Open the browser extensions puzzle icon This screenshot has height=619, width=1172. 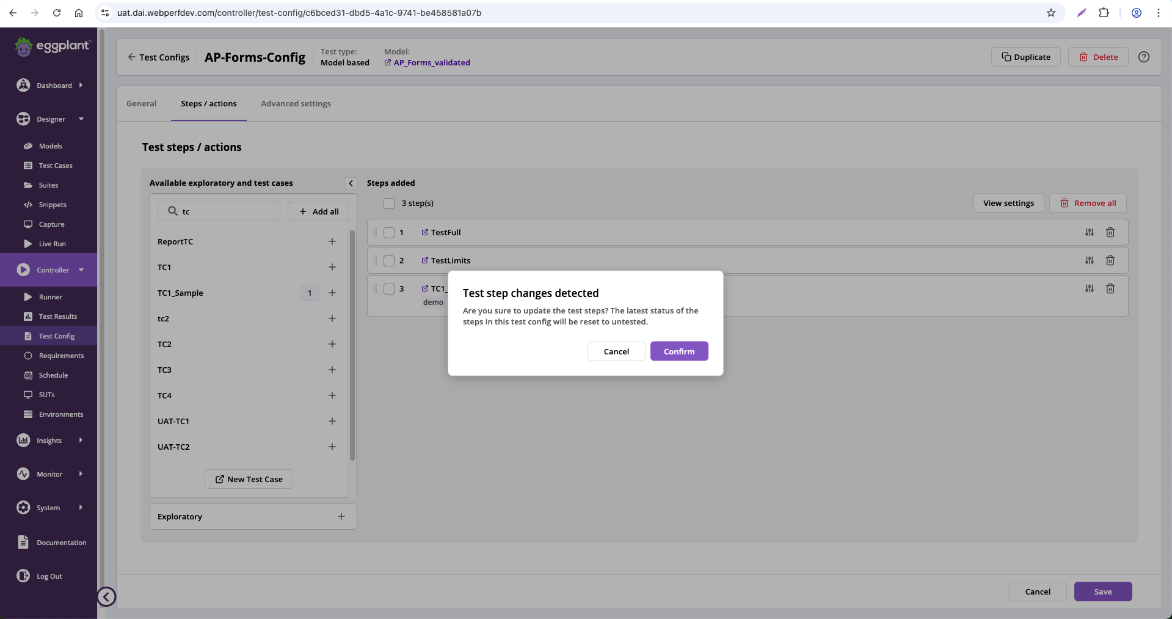point(1104,13)
